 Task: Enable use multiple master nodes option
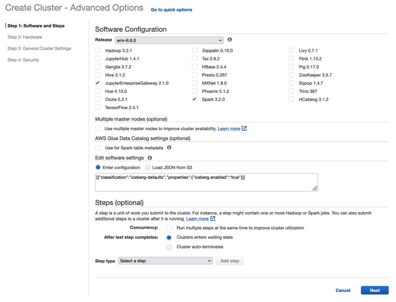[x=98, y=129]
